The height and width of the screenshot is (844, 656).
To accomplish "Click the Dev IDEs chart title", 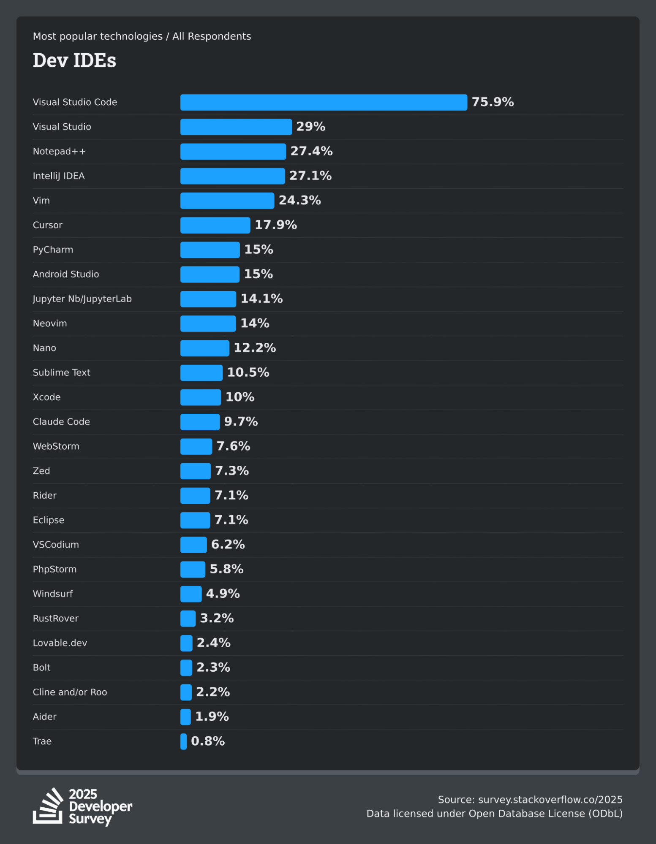I will point(74,60).
